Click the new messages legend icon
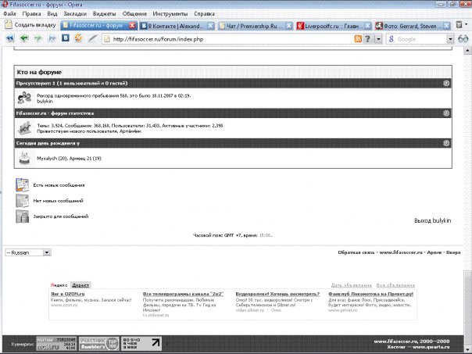The width and height of the screenshot is (472, 354). (x=23, y=185)
